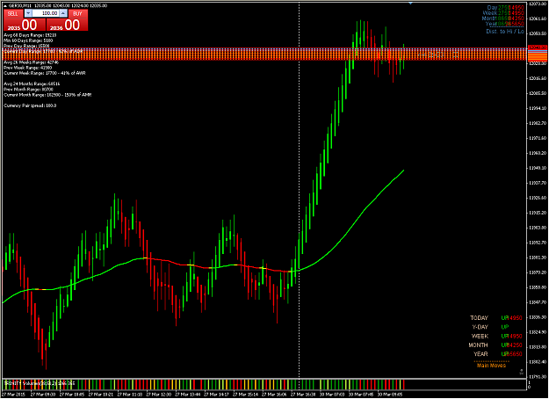Click 'Current Week Range' text line

[x=45, y=73]
